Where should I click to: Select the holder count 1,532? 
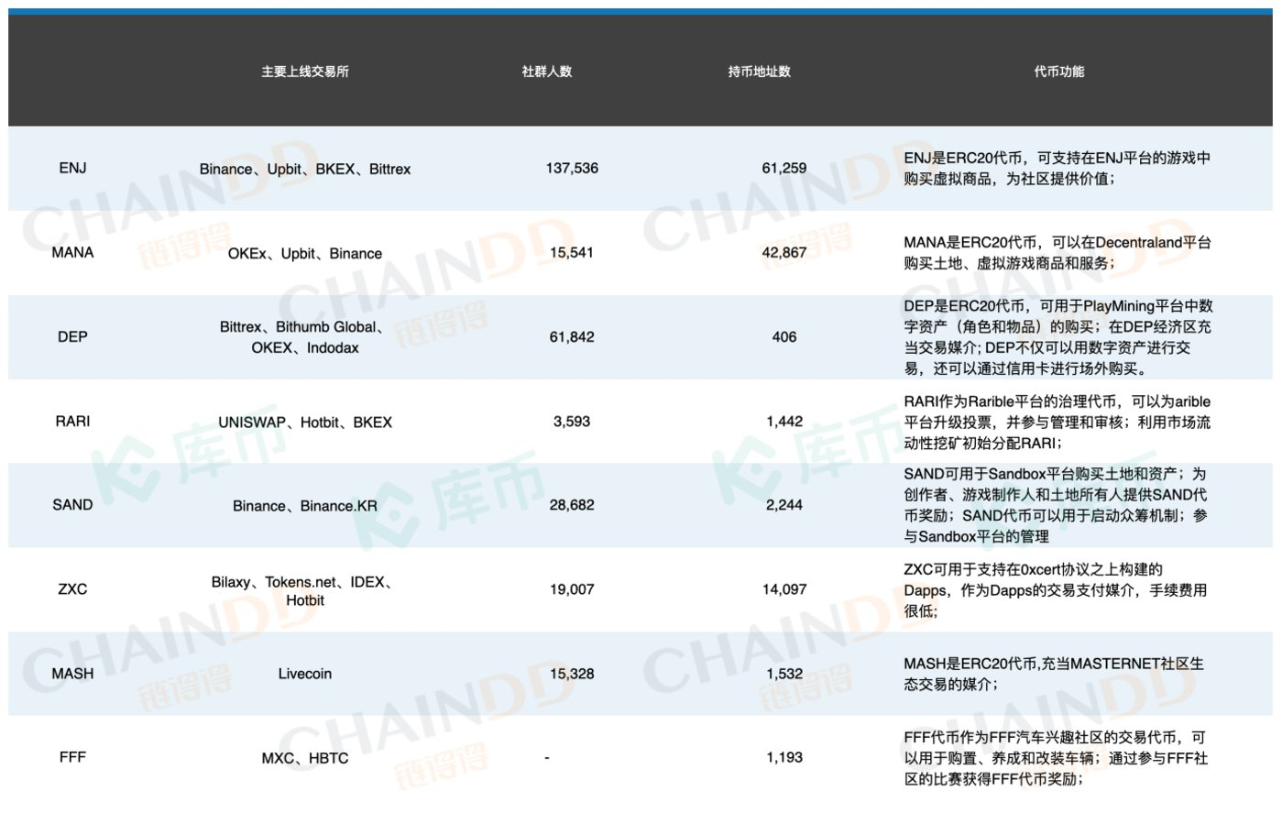point(784,674)
